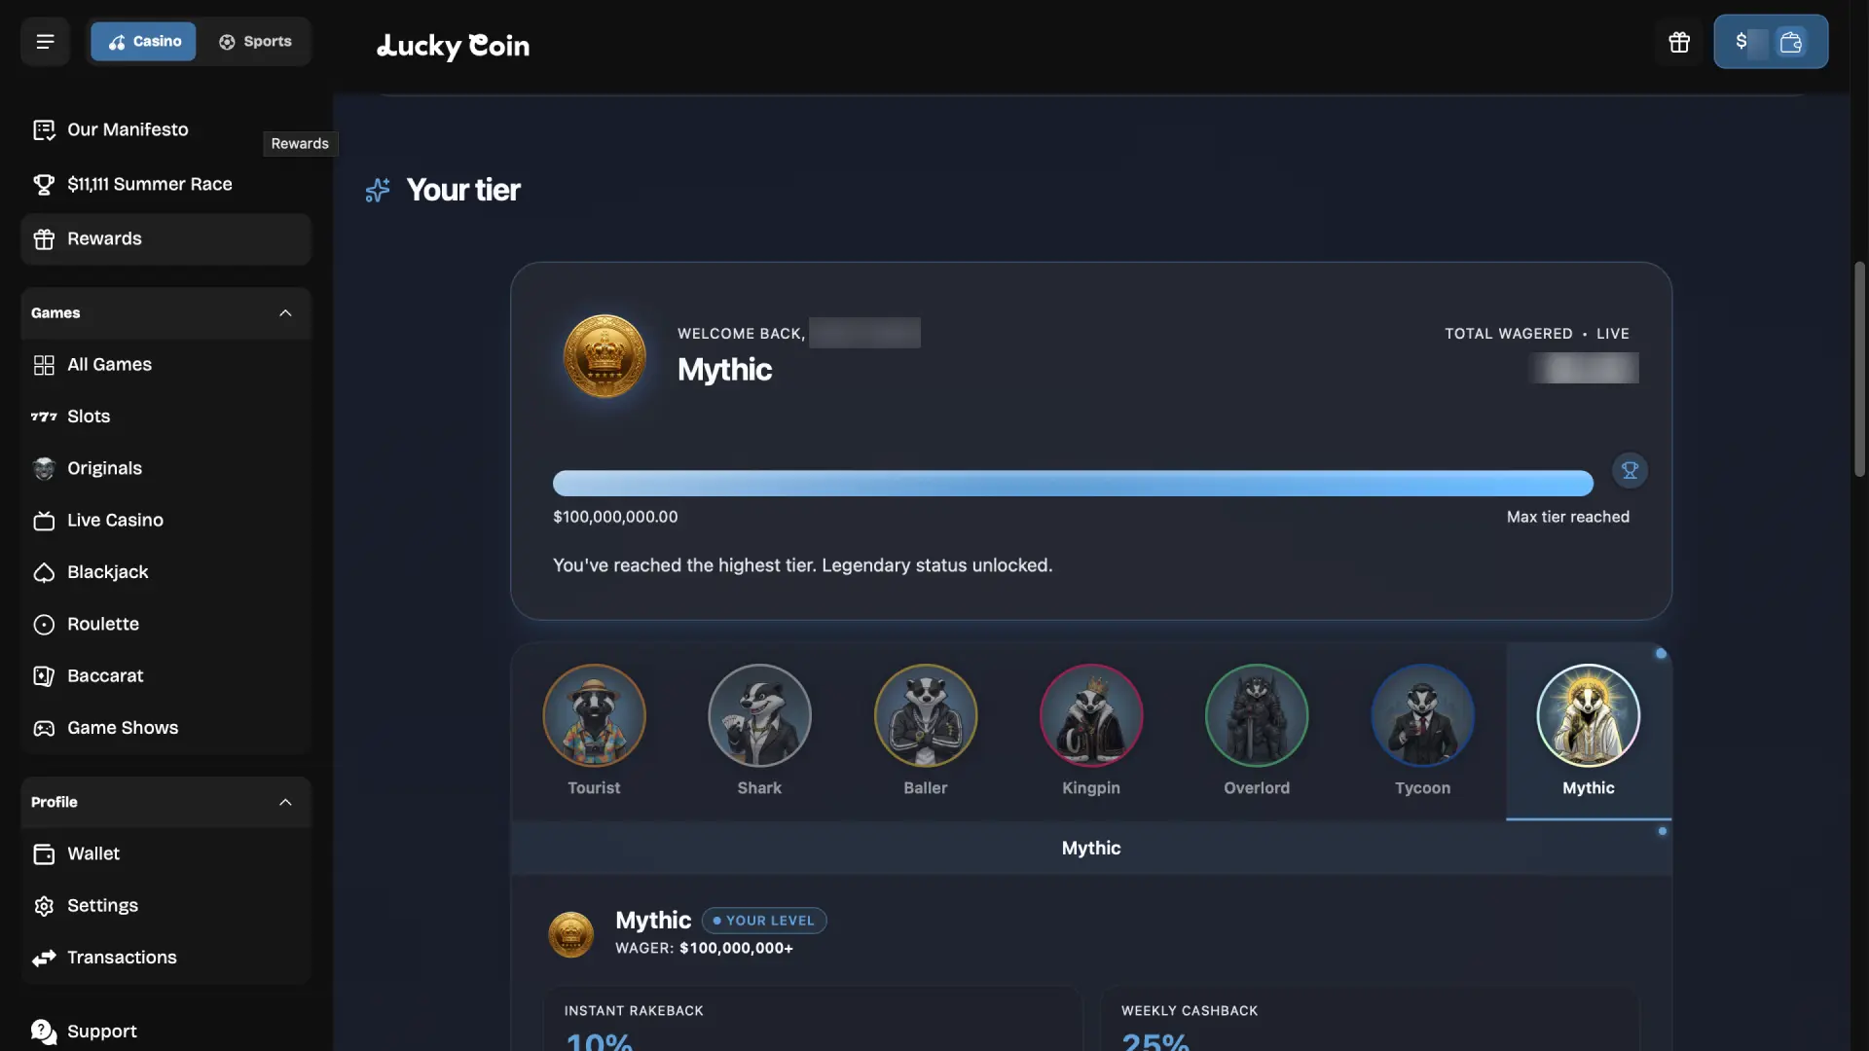The image size is (1869, 1051).
Task: Click the Originals badger icon
Action: (44, 469)
